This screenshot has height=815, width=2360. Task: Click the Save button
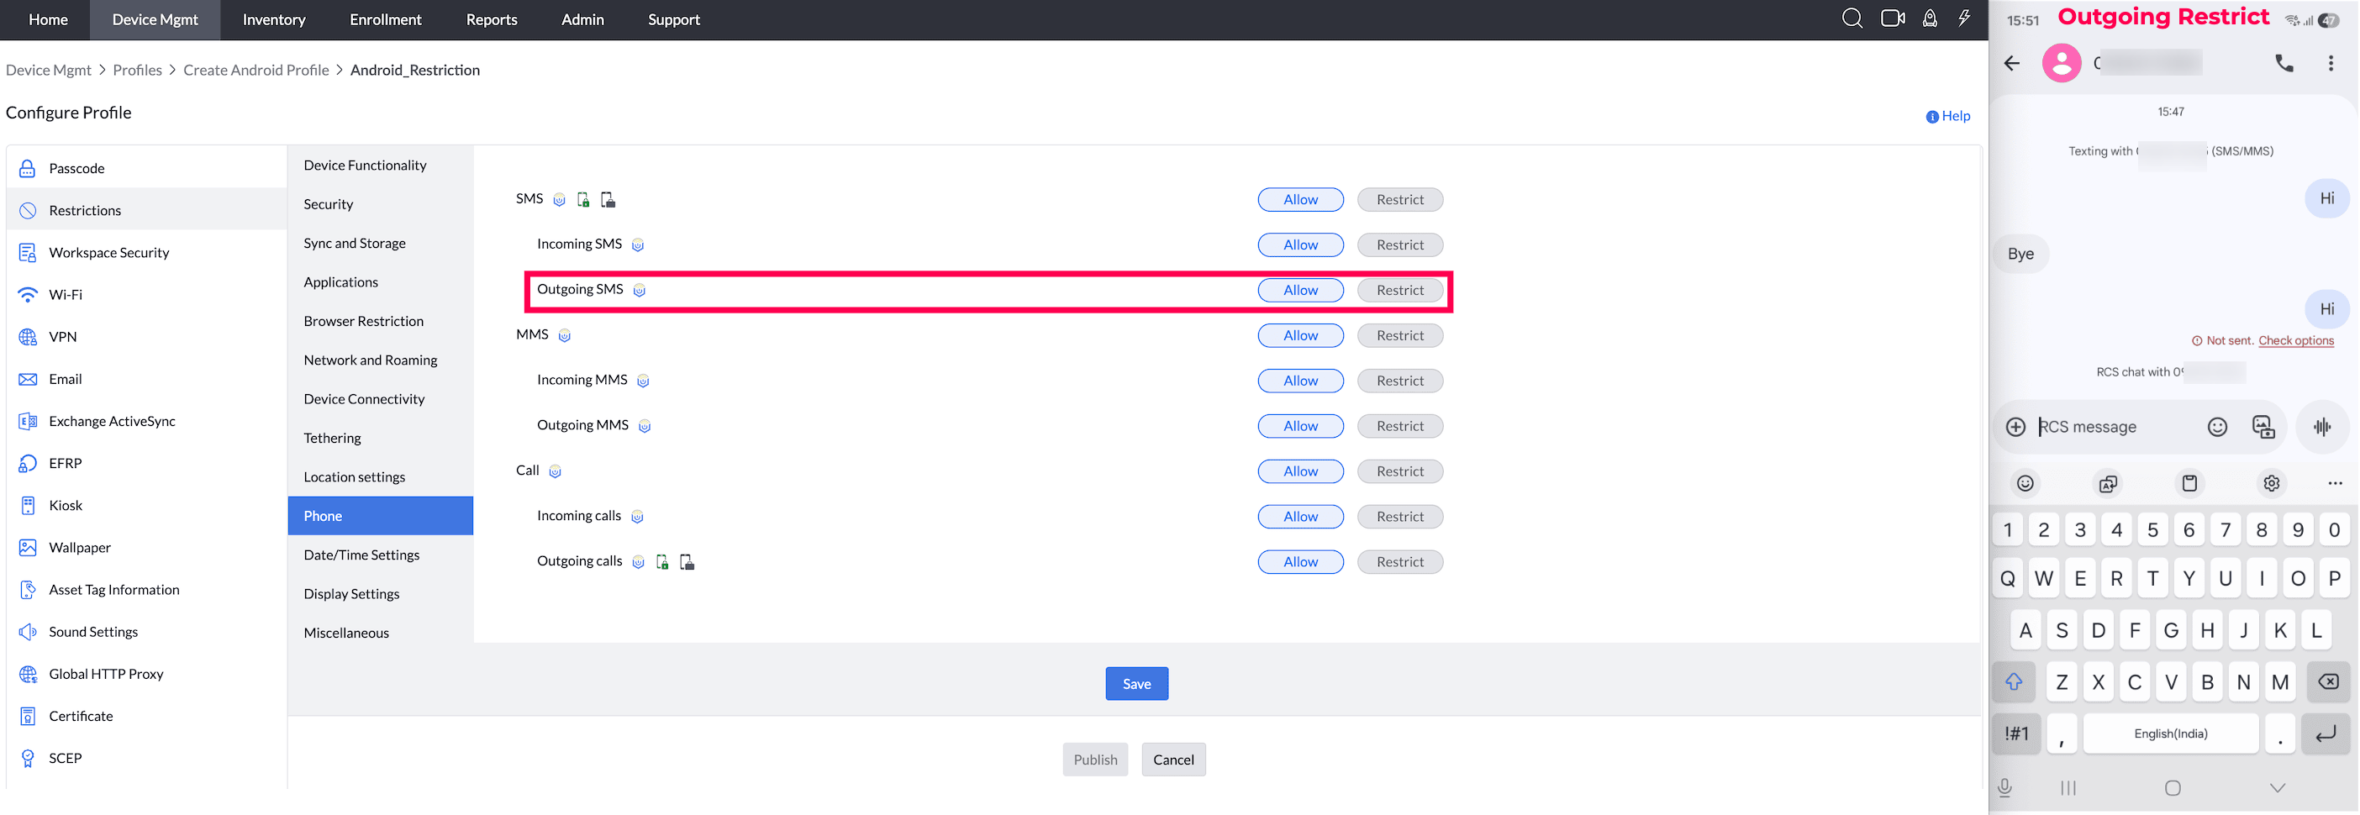pyautogui.click(x=1136, y=683)
